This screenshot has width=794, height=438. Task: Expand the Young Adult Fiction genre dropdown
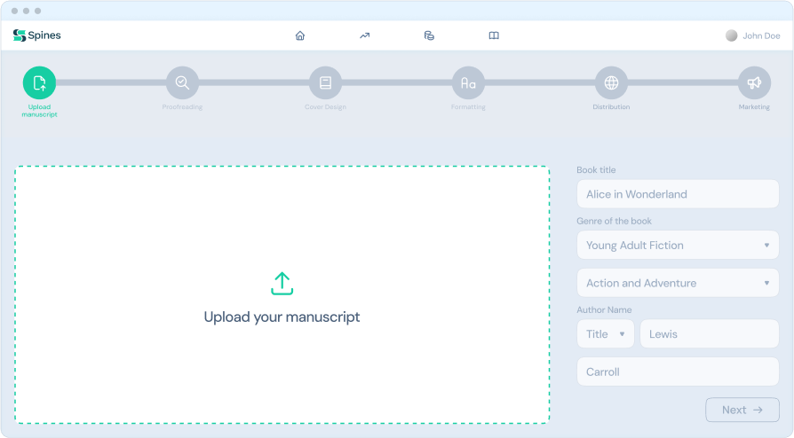coord(678,246)
